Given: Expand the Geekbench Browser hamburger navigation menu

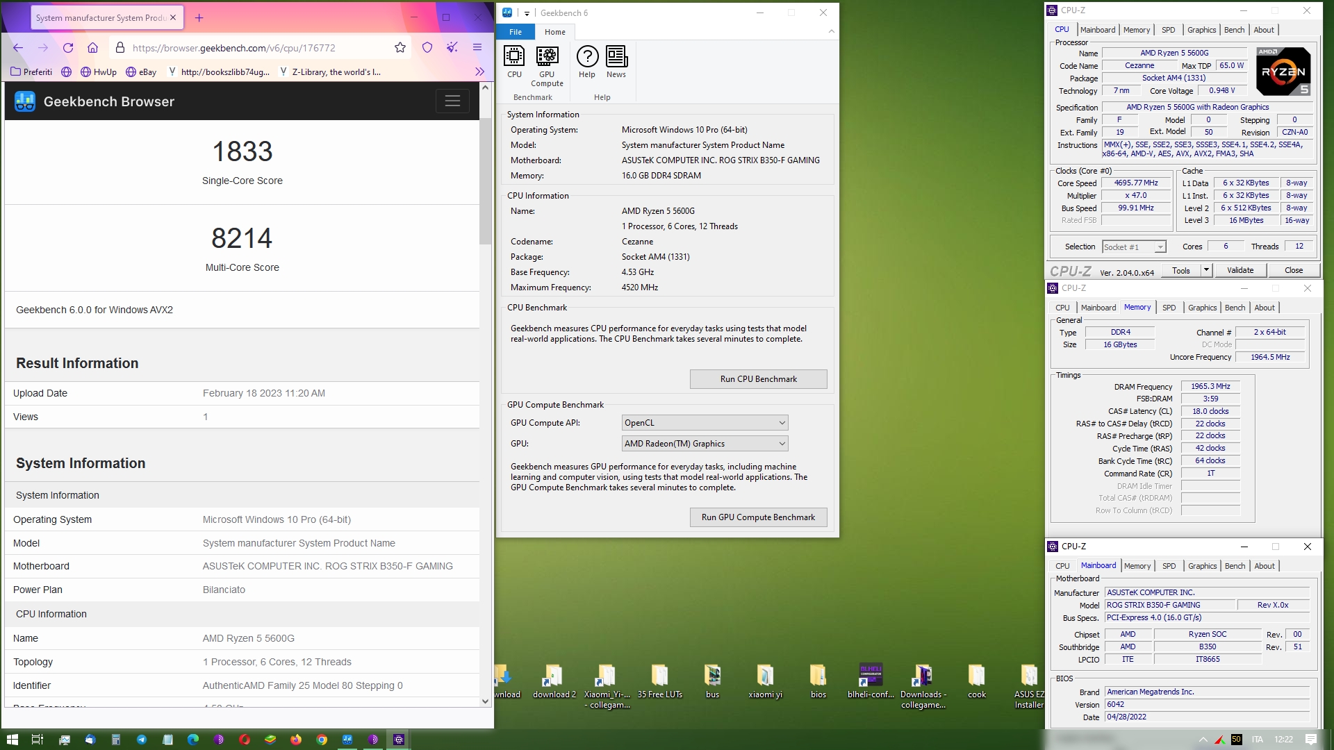Looking at the screenshot, I should coord(452,101).
